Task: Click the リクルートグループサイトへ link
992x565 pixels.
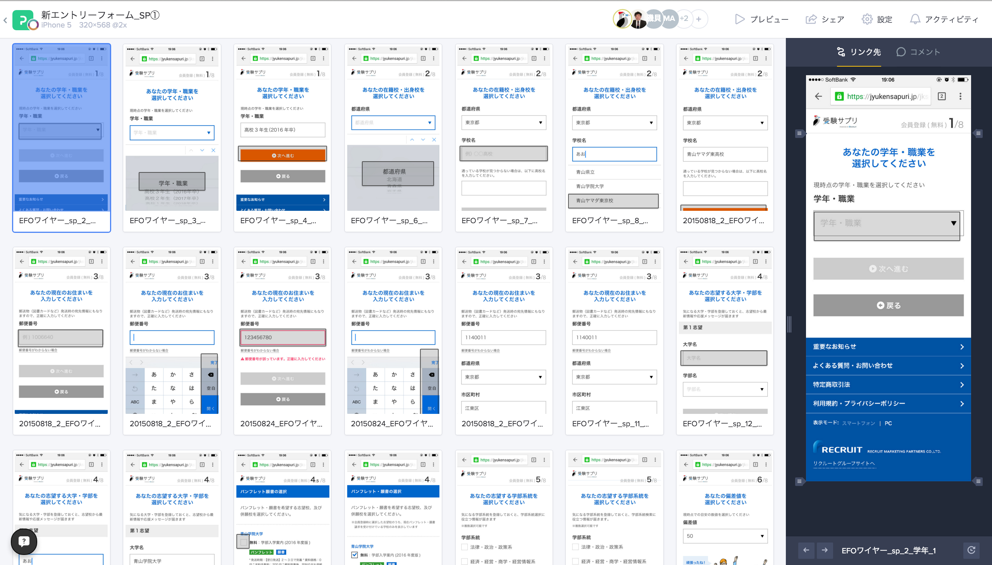Action: point(844,463)
